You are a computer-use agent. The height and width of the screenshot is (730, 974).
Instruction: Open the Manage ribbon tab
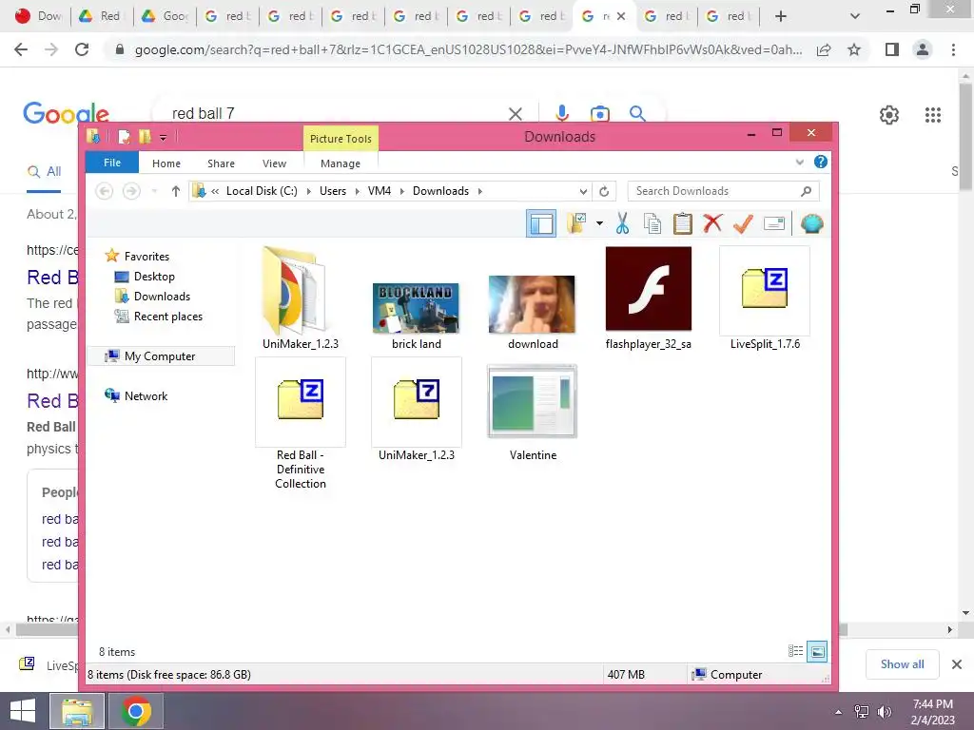coord(341,163)
